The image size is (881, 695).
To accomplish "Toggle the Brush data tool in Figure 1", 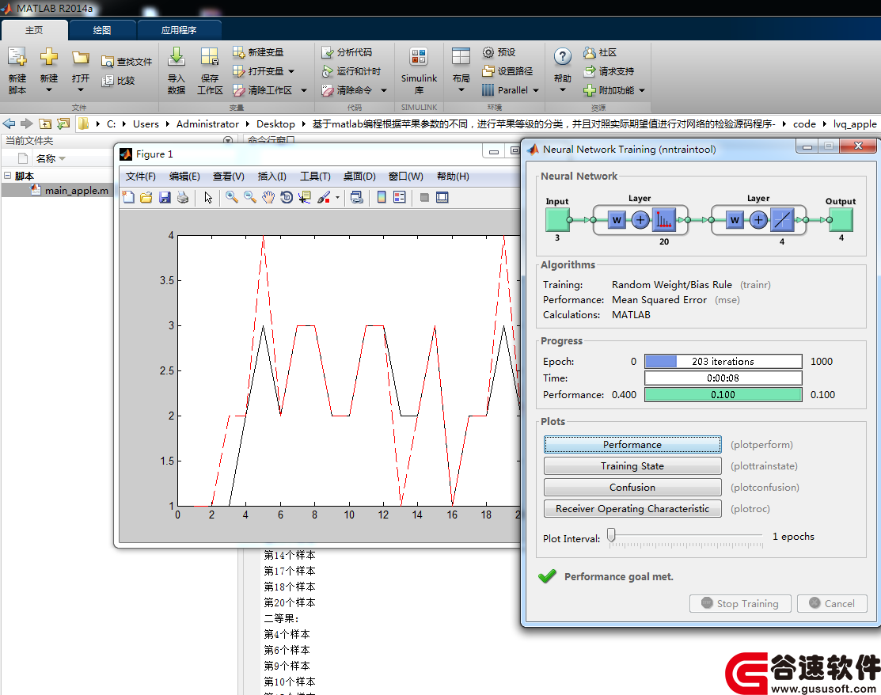I will [324, 197].
